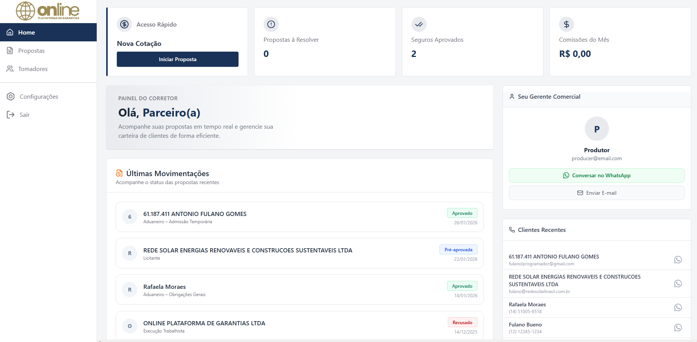Click the Online plataforma logo
Image resolution: width=697 pixels, height=342 pixels.
tap(47, 11)
